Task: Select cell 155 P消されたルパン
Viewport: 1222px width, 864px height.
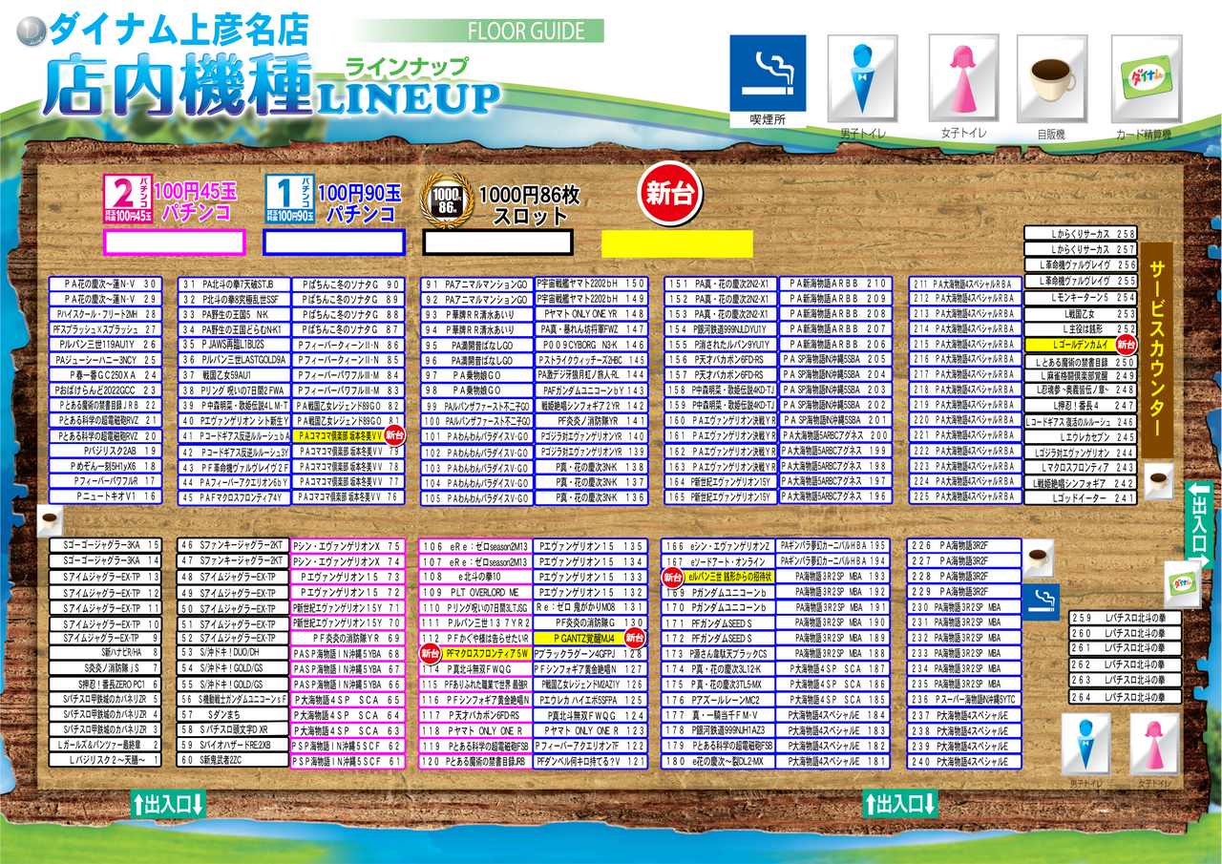Action: (x=720, y=345)
